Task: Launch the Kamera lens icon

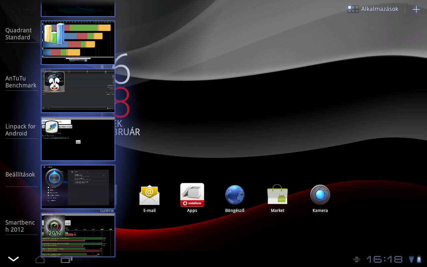Action: point(320,195)
